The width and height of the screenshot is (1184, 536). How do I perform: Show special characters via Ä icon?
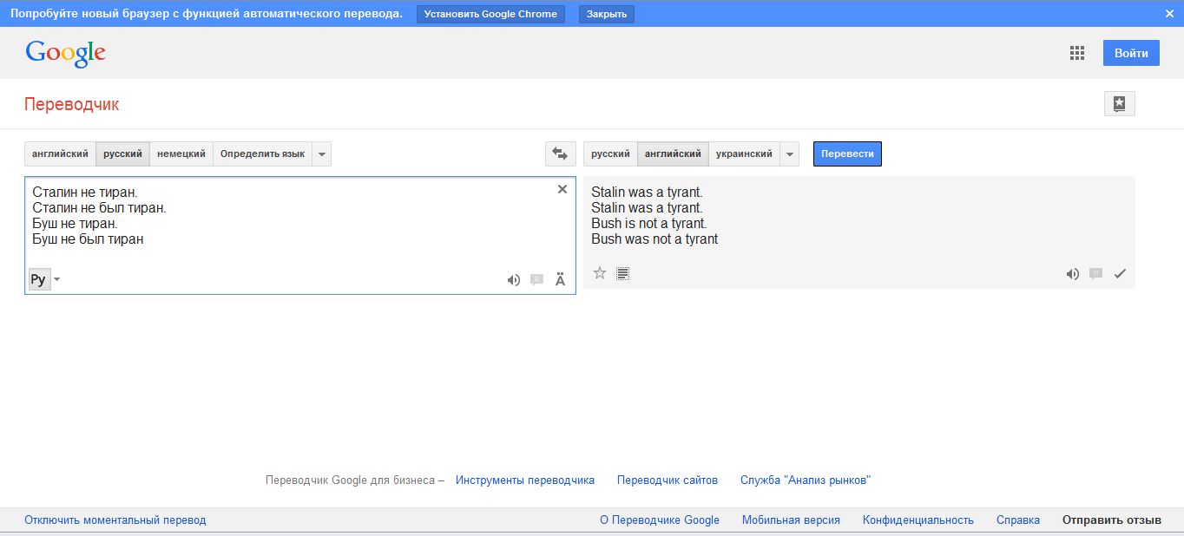click(560, 279)
